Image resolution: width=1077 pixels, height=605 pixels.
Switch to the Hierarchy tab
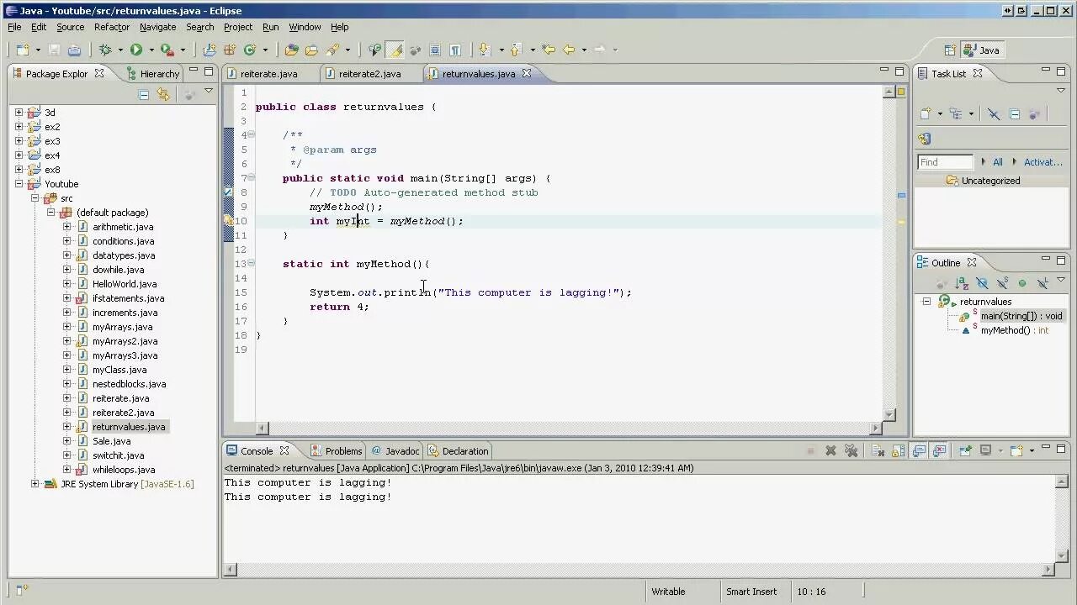click(x=152, y=74)
